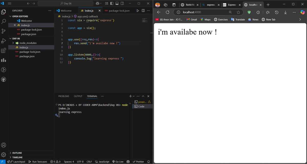
Task: Open the Explorer view in activity bar
Action: pyautogui.click(x=4, y=12)
